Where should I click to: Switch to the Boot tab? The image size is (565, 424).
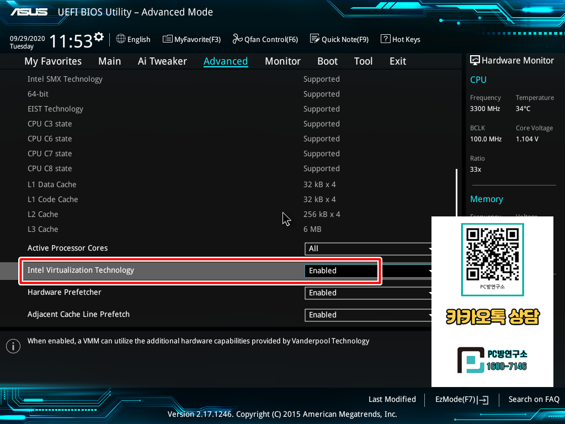click(327, 61)
